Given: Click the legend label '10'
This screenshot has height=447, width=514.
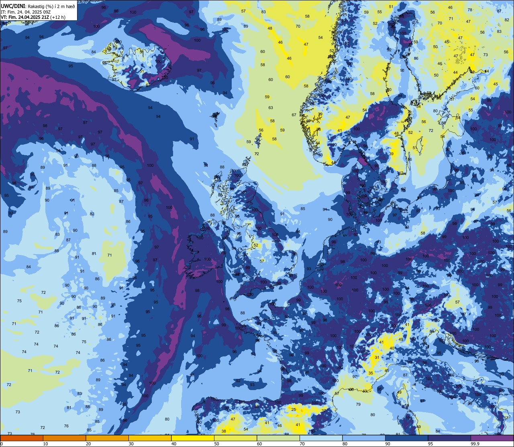Looking at the screenshot, I should point(45,444).
